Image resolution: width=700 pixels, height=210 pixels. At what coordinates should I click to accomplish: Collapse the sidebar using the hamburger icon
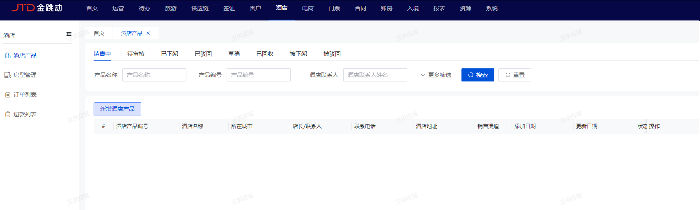point(69,34)
